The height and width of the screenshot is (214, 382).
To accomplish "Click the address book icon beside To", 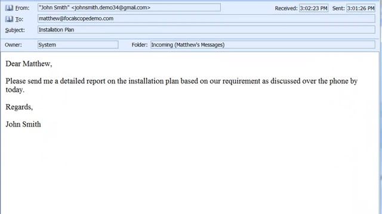I will tap(10, 19).
